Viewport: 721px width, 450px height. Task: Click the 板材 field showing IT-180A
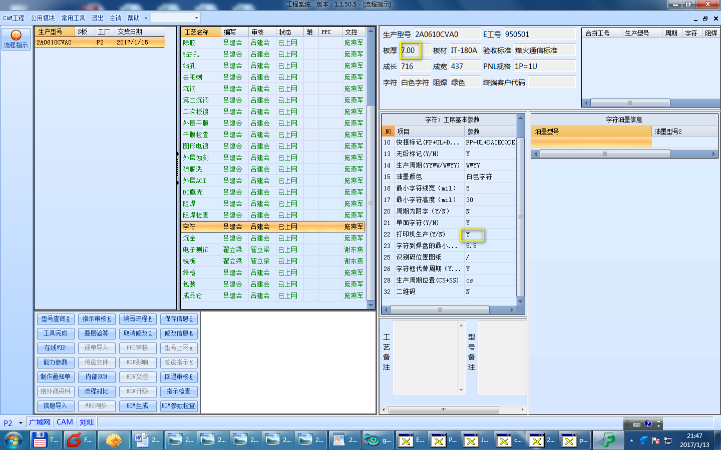(x=464, y=50)
